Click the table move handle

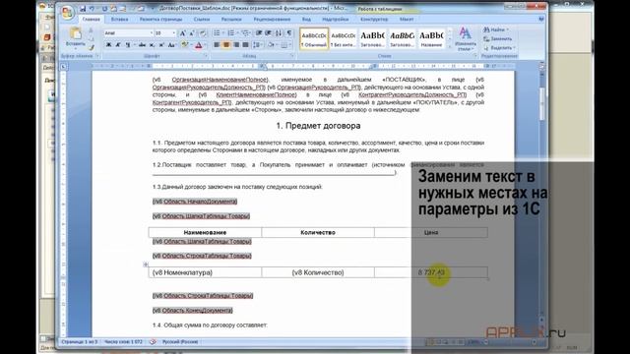(146, 265)
